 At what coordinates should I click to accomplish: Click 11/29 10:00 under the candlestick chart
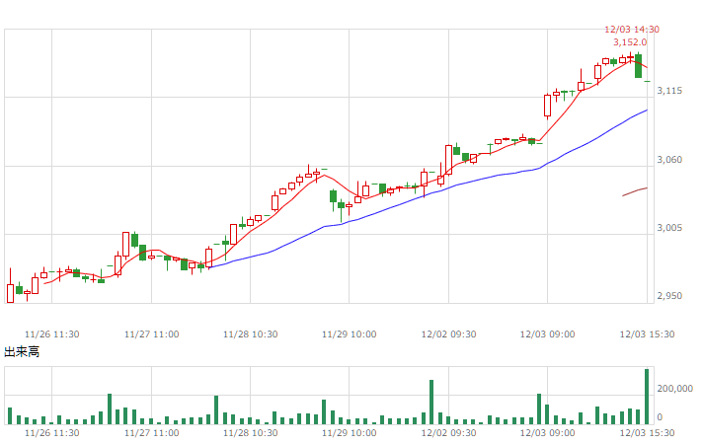point(350,334)
